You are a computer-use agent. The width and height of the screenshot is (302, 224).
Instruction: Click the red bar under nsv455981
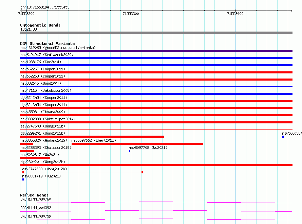click(156, 115)
